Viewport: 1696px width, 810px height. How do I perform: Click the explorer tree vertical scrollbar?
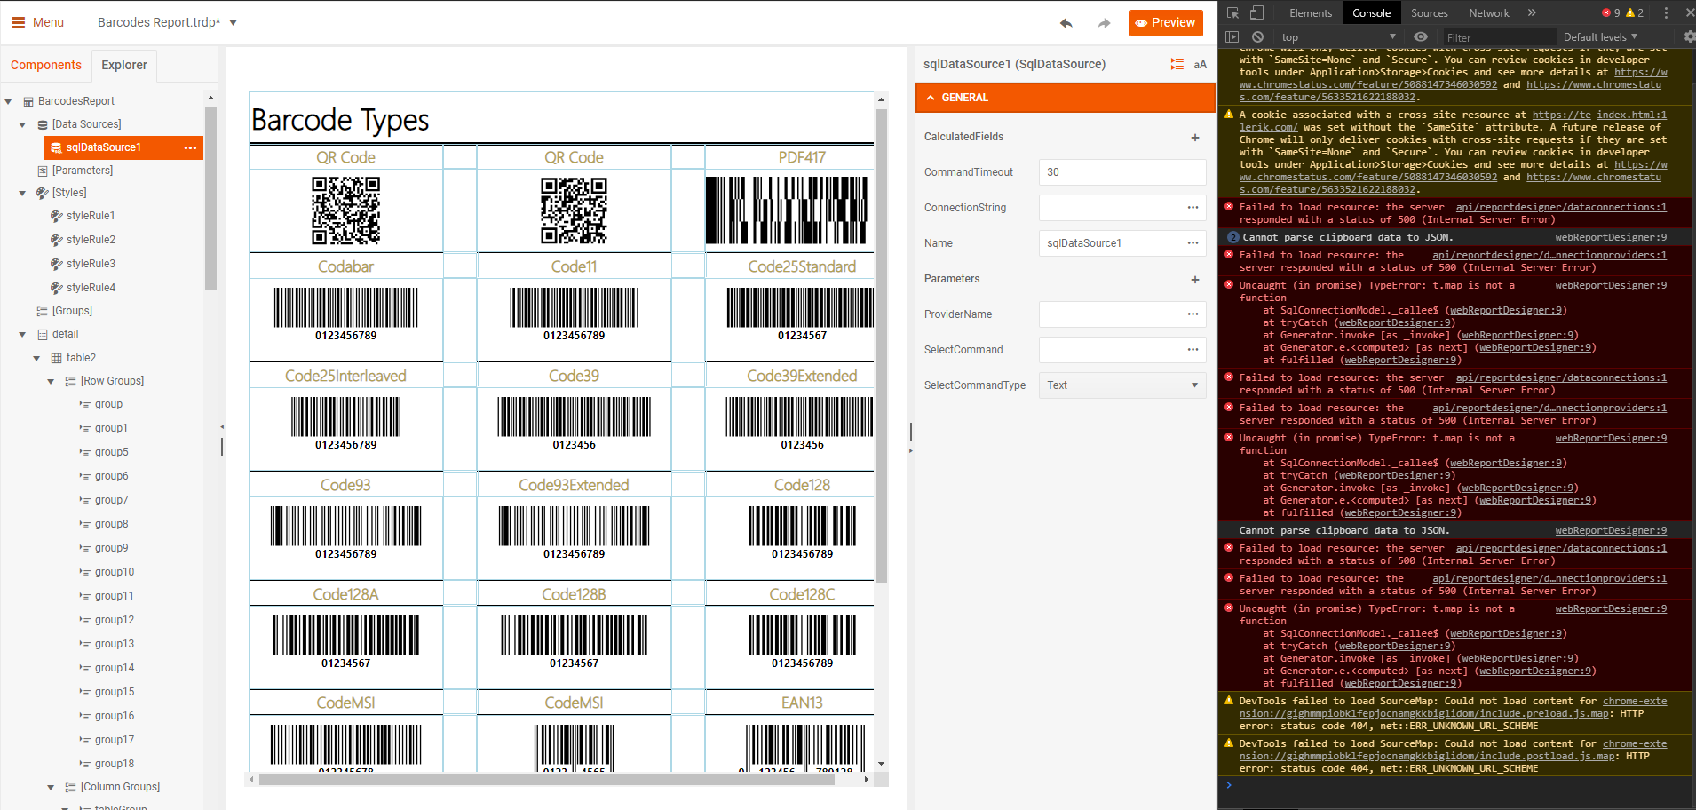point(210,199)
